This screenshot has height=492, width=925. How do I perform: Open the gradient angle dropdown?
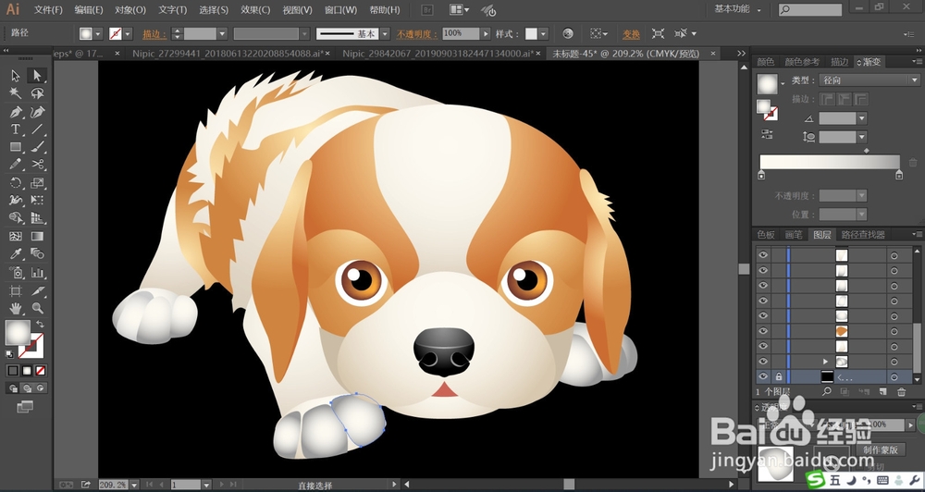[x=862, y=118]
